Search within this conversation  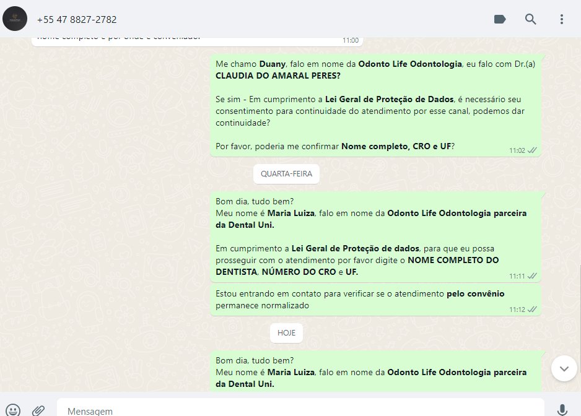tap(531, 19)
